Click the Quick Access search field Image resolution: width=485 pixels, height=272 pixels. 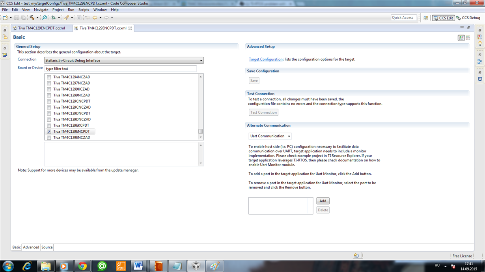click(x=404, y=18)
